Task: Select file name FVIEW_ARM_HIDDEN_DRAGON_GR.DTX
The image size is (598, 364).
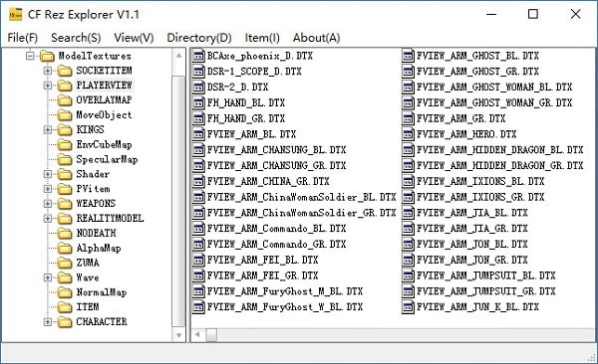Action: coord(499,166)
